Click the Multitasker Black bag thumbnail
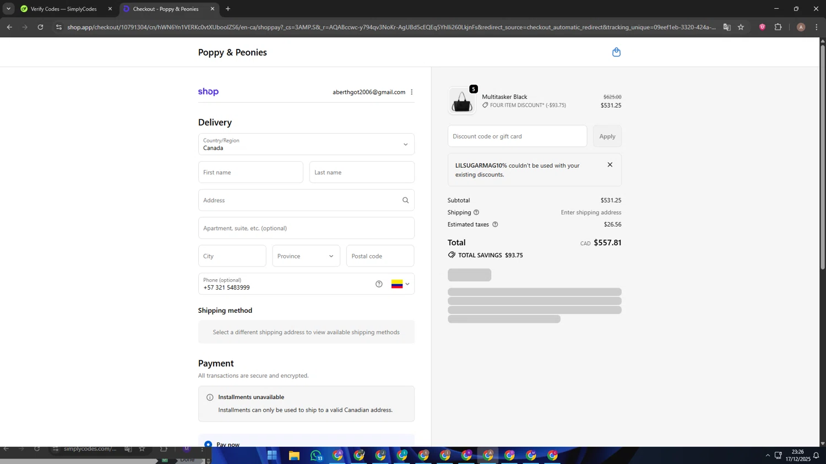The image size is (826, 464). [461, 101]
